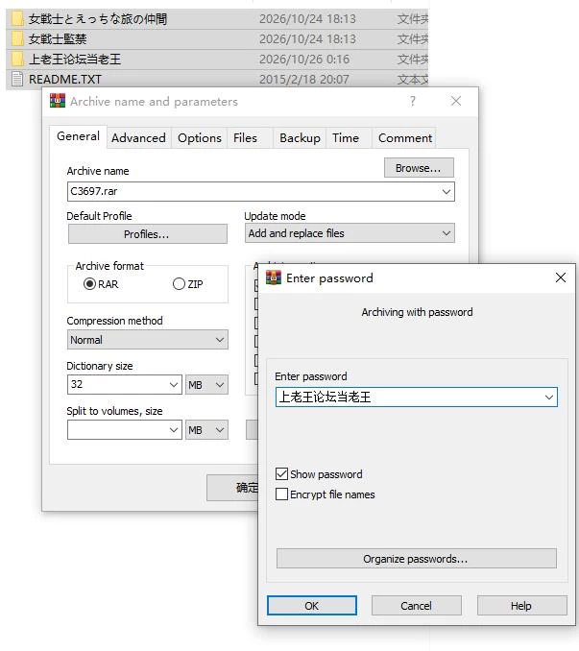The width and height of the screenshot is (579, 651).
Task: Select folder name 上老王论坛当老王 in file list
Action: point(75,59)
